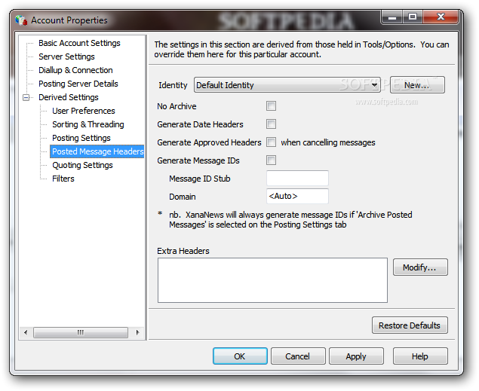479x391 pixels.
Task: Open Quoting Settings page
Action: pos(82,165)
